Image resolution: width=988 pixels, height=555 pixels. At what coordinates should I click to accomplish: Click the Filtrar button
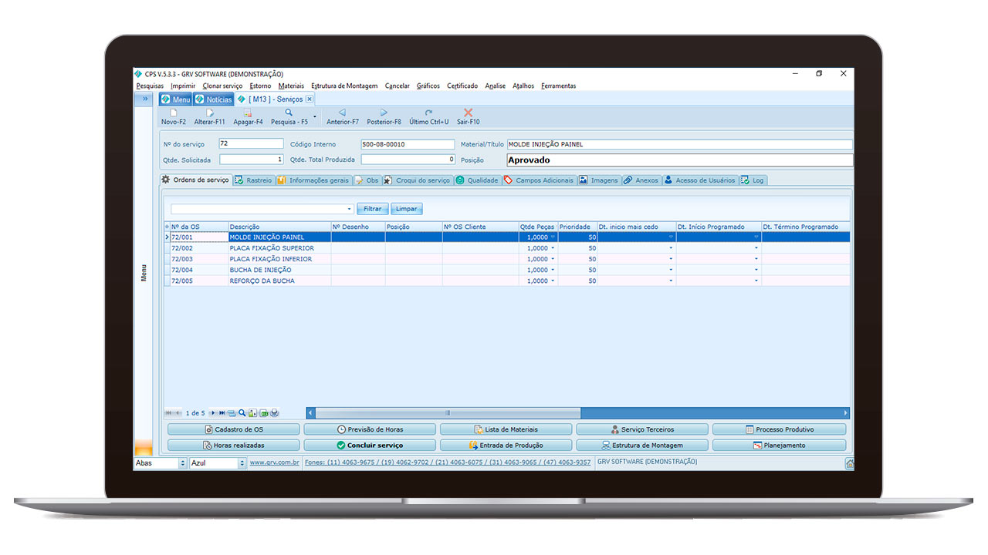pos(373,209)
